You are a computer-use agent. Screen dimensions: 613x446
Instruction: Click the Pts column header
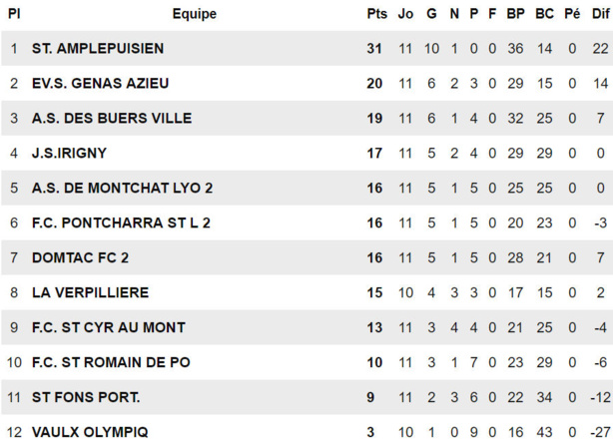[376, 14]
